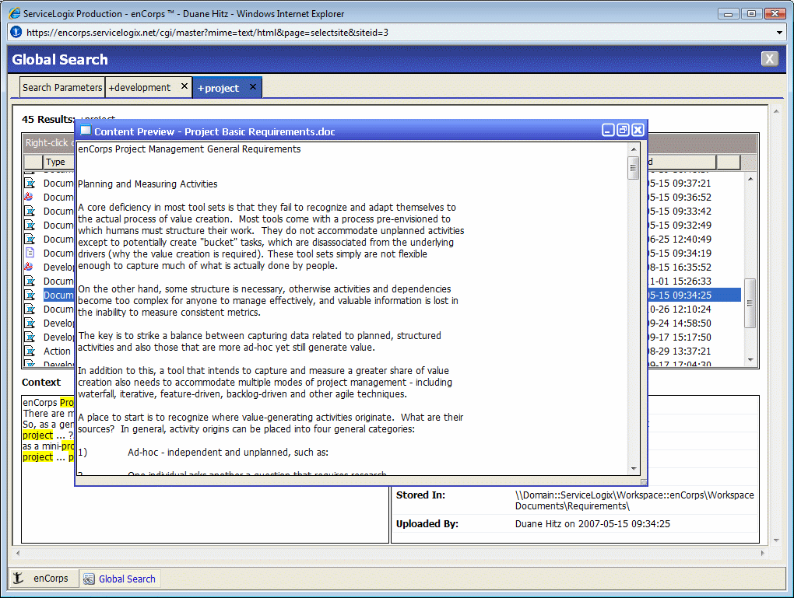This screenshot has height=598, width=794.
Task: Select the timestamp ending 12:10:24
Action: [x=680, y=309]
